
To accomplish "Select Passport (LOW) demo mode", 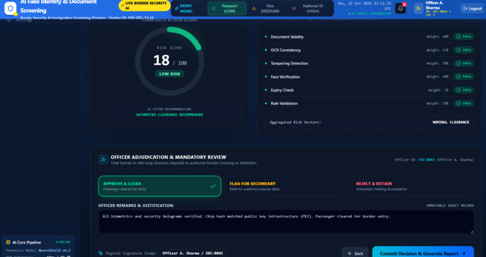I will 227,8.
